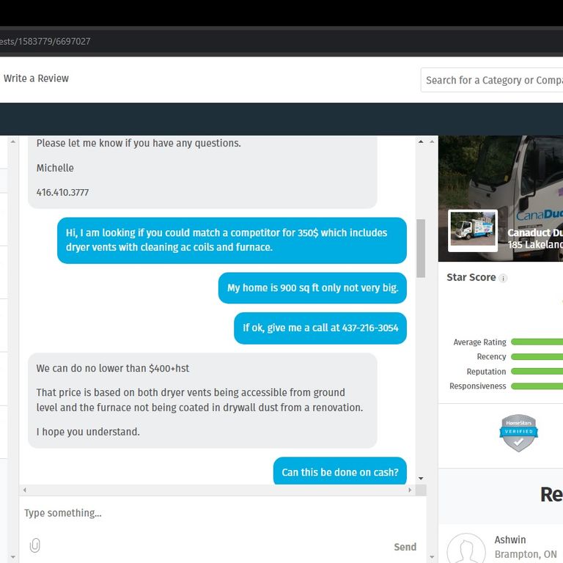Select the 'Can this be done on cash?' message

pos(339,472)
